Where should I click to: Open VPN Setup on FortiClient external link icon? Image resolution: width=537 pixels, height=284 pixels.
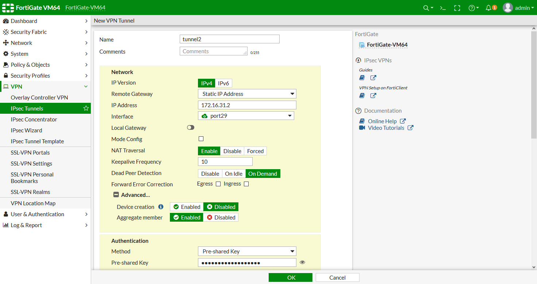(x=373, y=96)
